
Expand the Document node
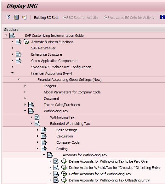click(x=25, y=98)
